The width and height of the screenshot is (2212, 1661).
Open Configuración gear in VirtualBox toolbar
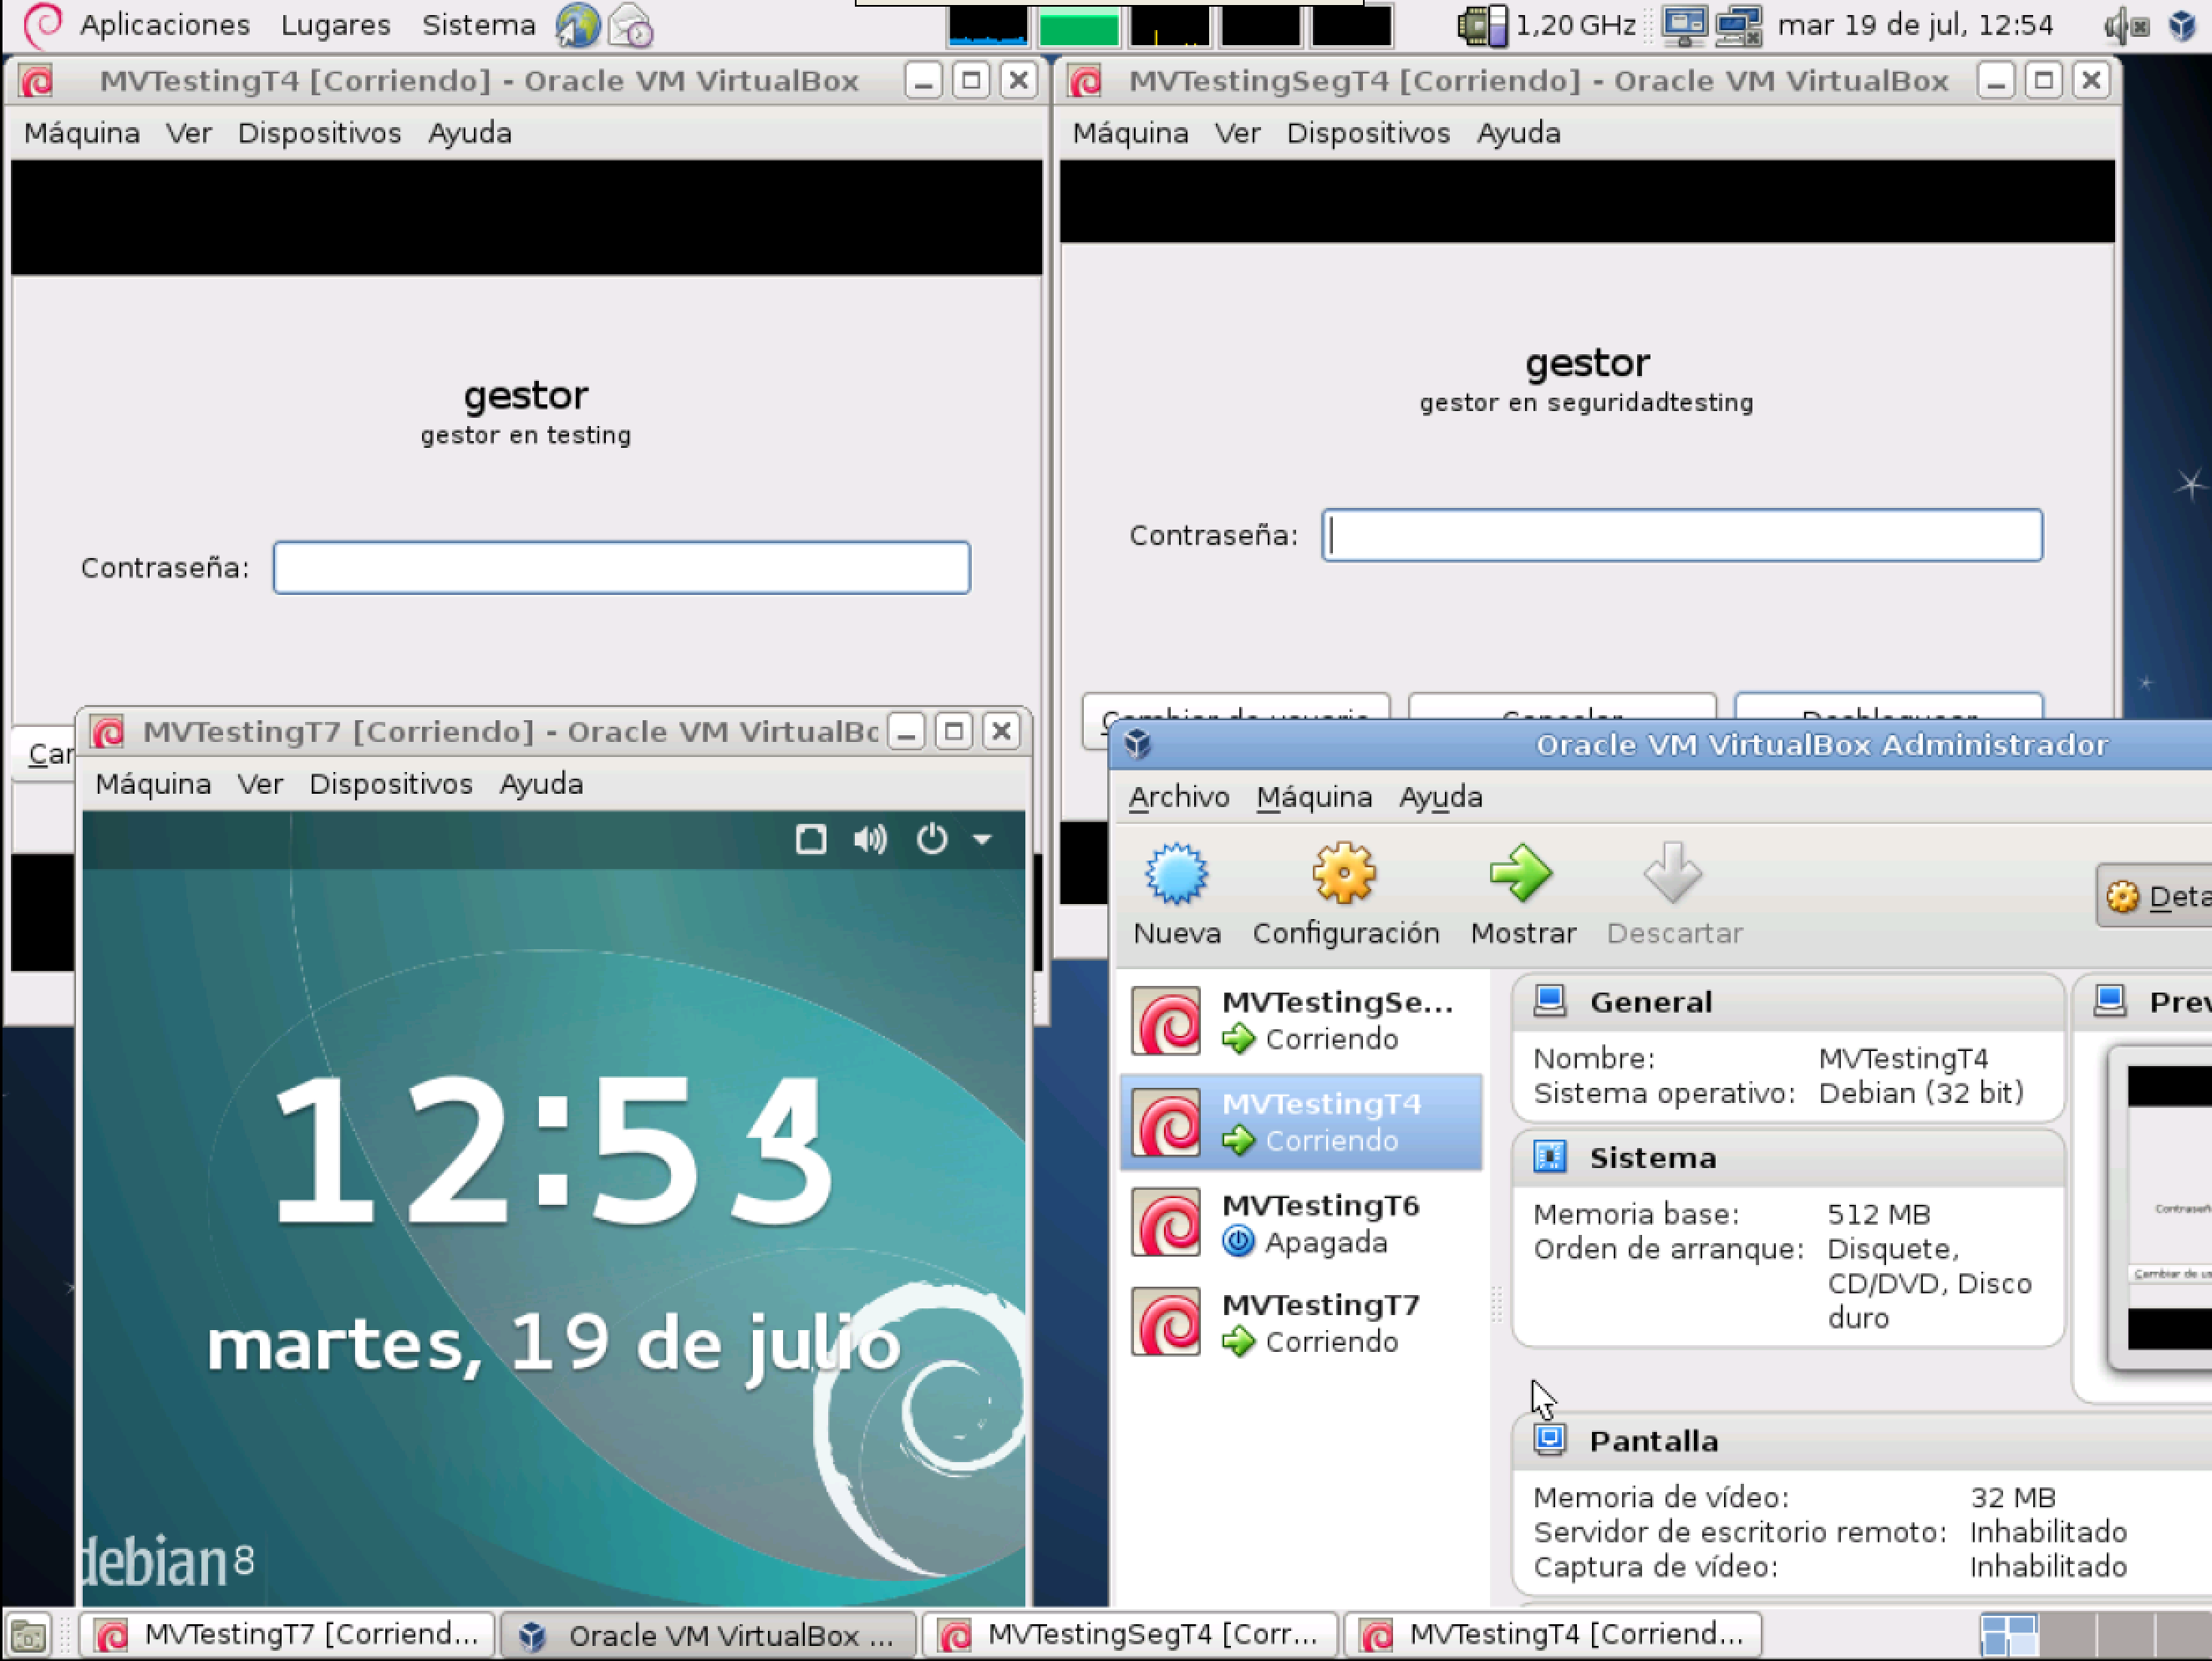tap(1344, 875)
